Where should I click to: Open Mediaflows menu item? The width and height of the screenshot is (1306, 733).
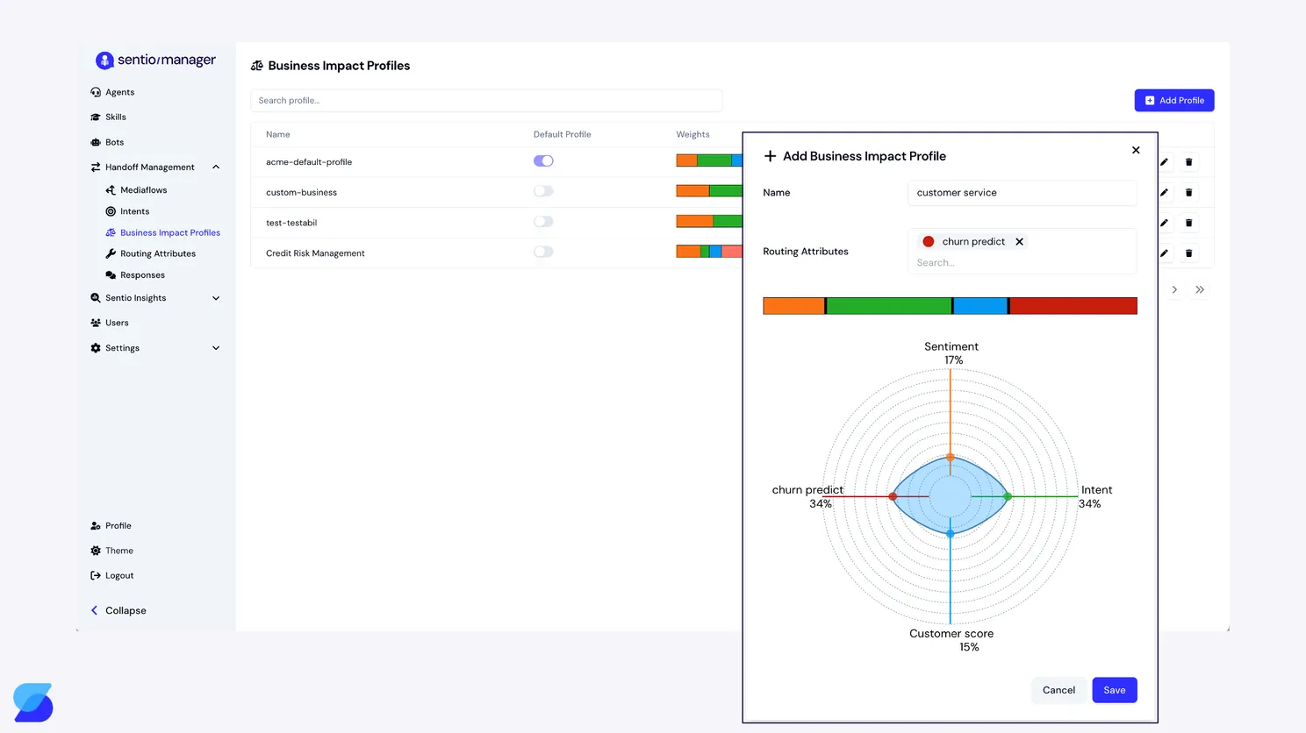click(x=144, y=189)
